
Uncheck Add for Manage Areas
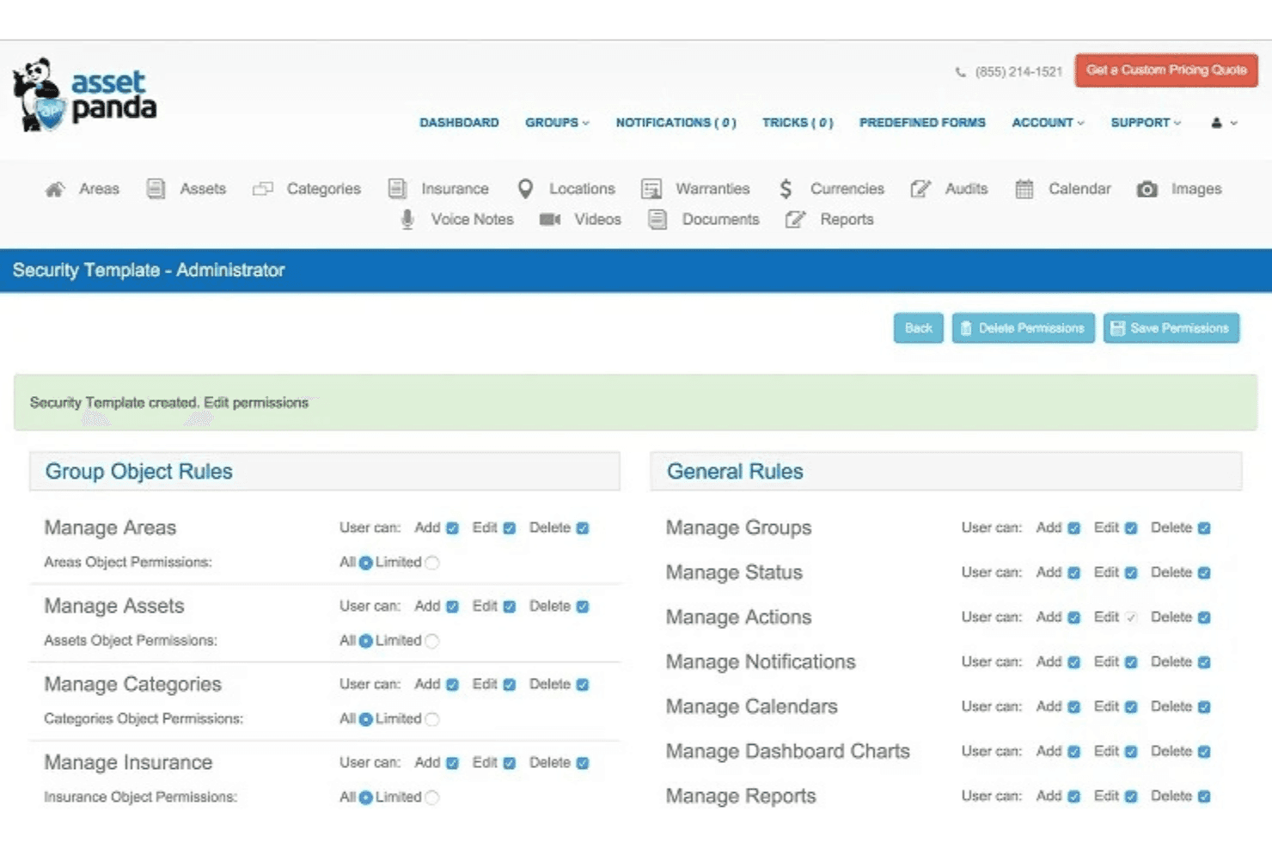[x=452, y=528]
